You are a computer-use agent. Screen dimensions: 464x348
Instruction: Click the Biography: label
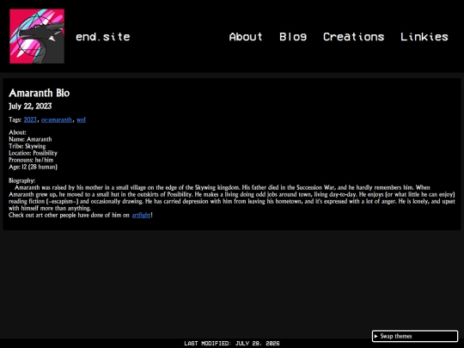[x=21, y=180]
